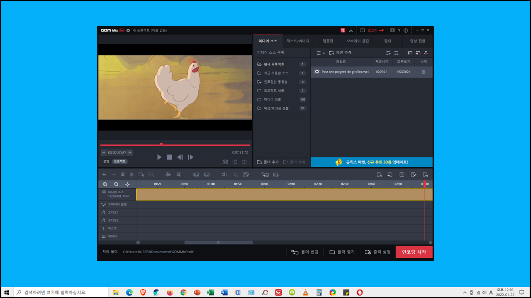
Task: Toggle image file type filter
Action: (x=418, y=53)
